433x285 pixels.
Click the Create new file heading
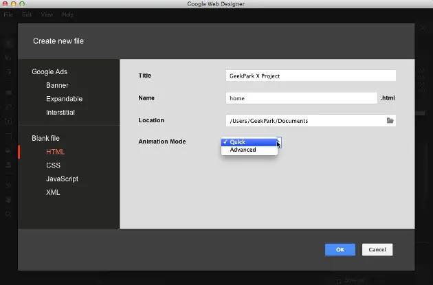pos(58,41)
